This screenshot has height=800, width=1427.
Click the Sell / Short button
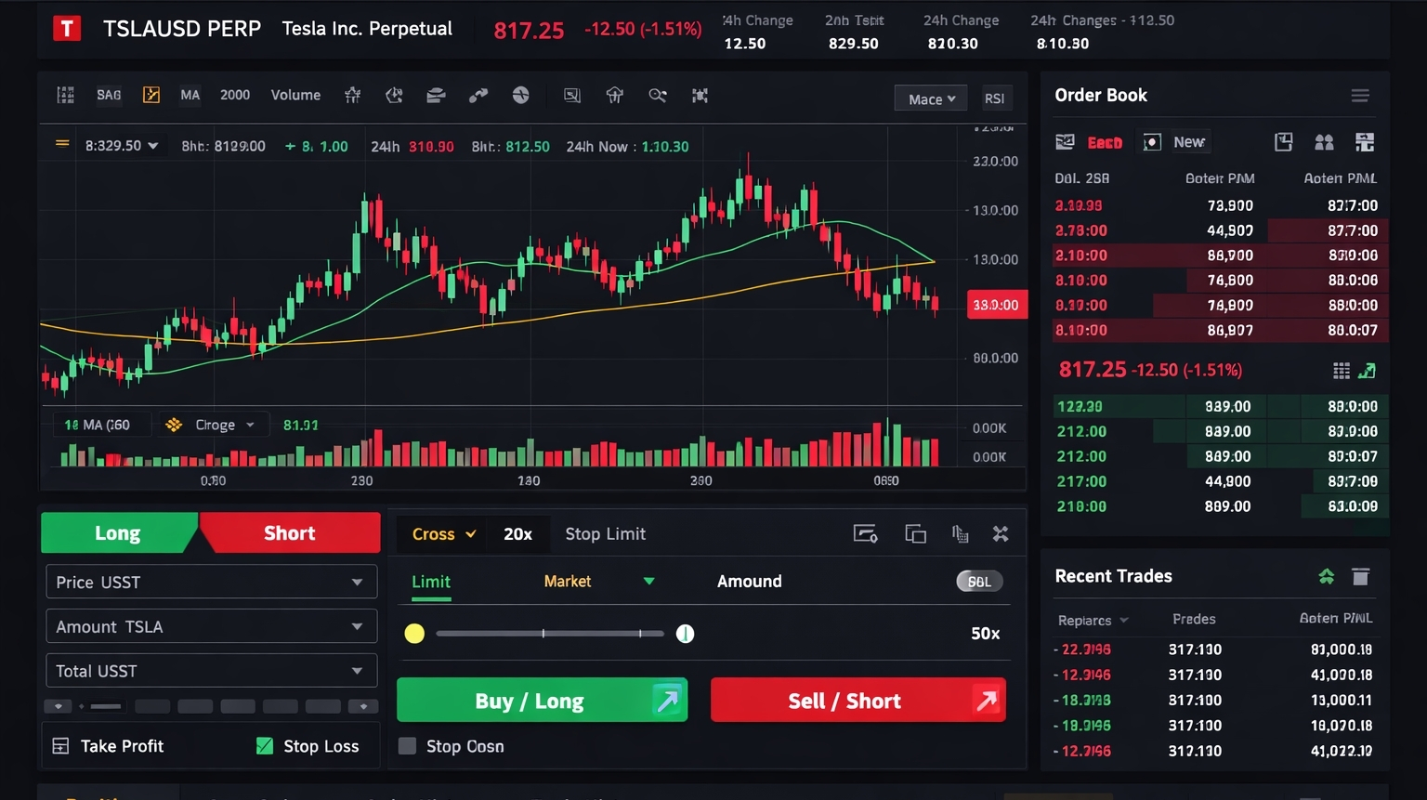858,701
